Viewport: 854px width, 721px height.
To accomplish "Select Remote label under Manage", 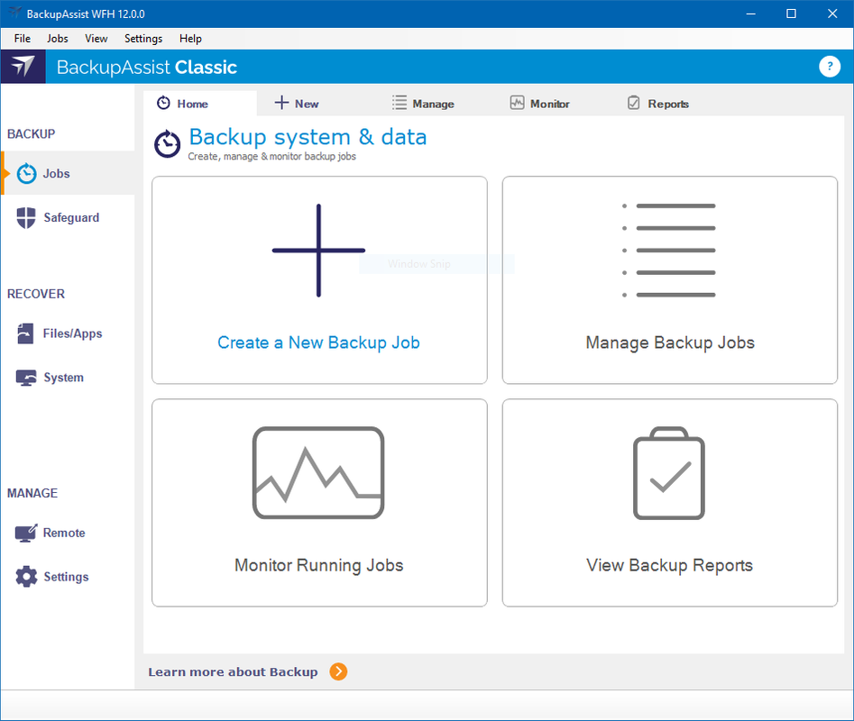I will pos(64,533).
